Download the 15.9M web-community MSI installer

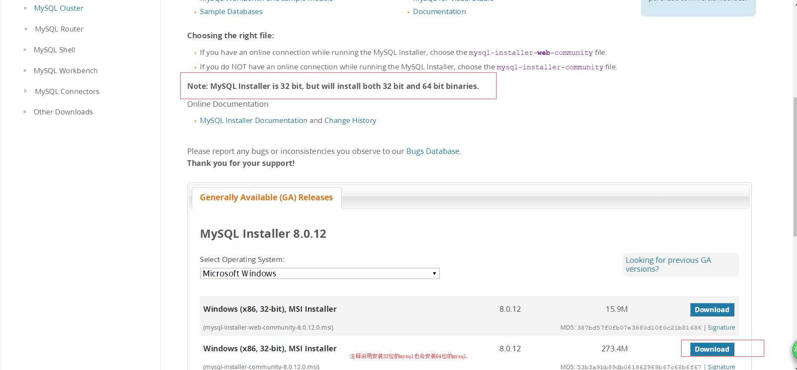pyautogui.click(x=712, y=310)
